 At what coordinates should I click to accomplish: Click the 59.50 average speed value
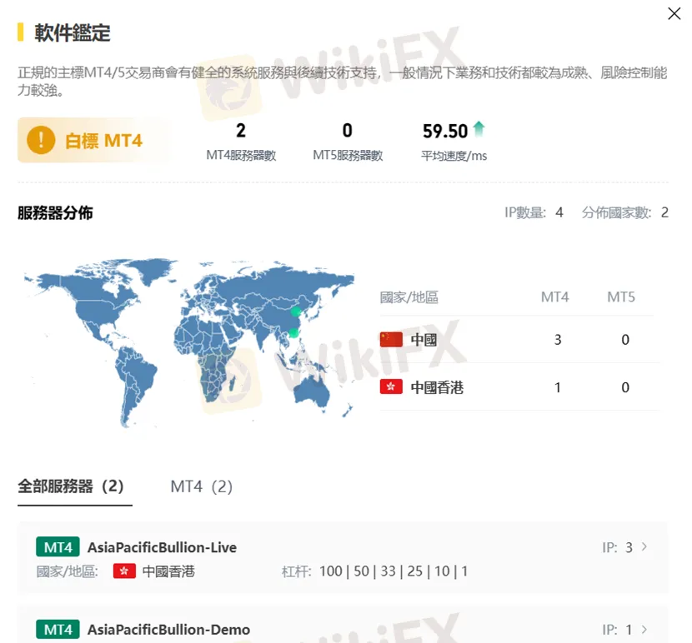[445, 131]
